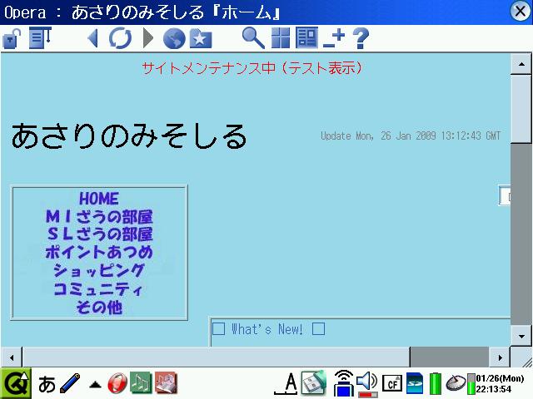The width and height of the screenshot is (533, 399).
Task: Open the page menu list icon
Action: 40,37
